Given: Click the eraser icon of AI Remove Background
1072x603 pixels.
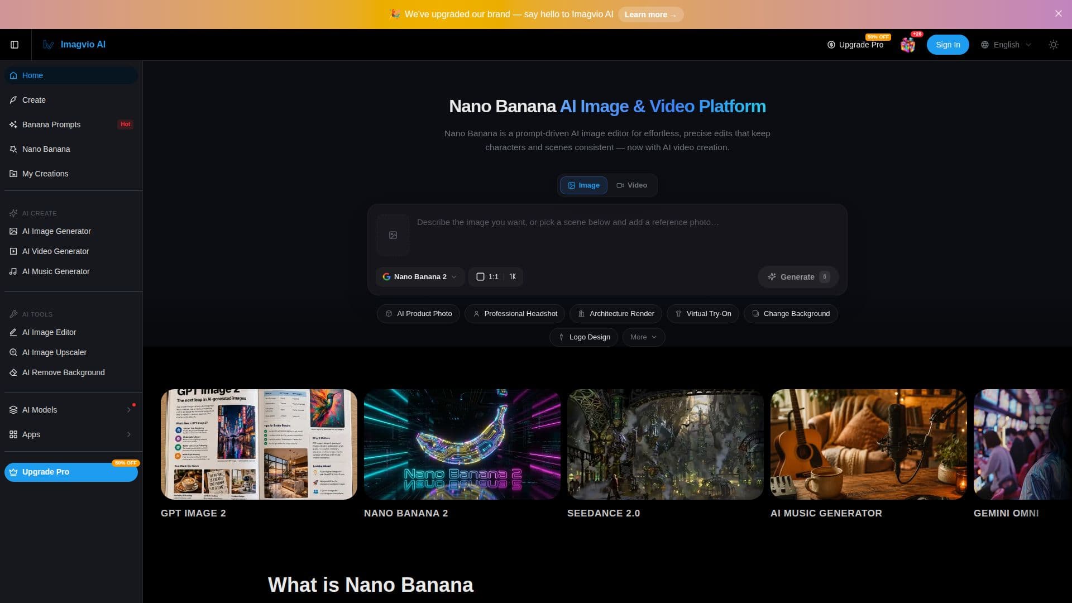Looking at the screenshot, I should [13, 372].
